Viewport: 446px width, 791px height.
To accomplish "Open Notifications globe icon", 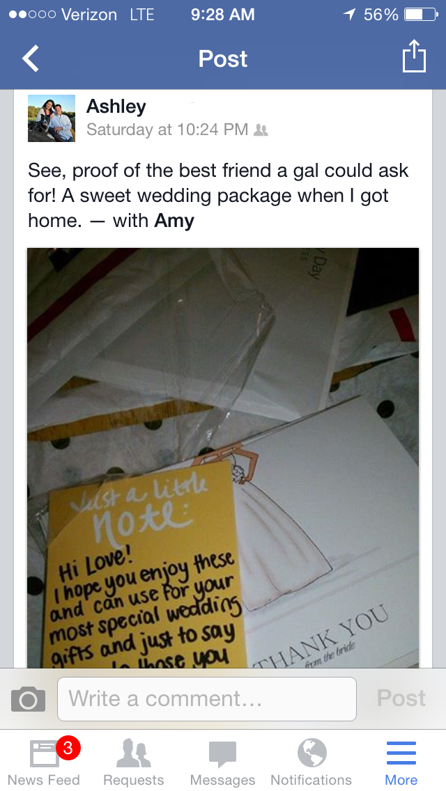I will click(312, 753).
